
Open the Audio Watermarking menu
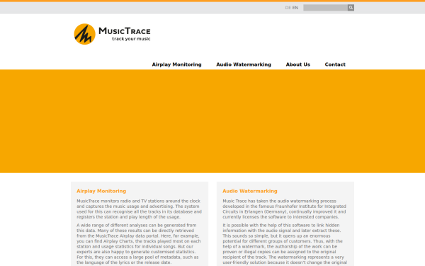pyautogui.click(x=244, y=65)
